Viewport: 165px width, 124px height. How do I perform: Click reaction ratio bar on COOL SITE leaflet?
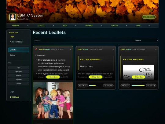pos(138,85)
